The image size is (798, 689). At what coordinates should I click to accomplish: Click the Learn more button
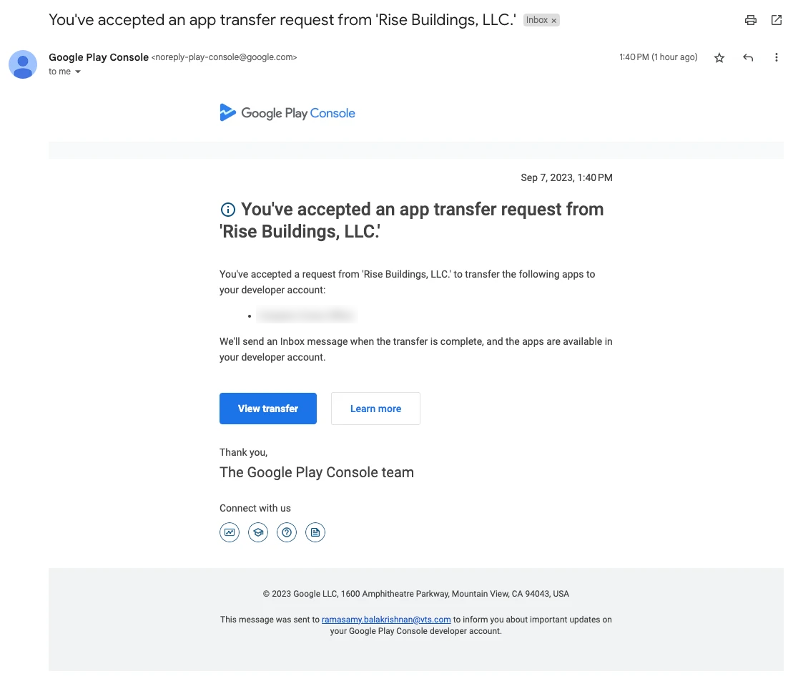pyautogui.click(x=375, y=409)
